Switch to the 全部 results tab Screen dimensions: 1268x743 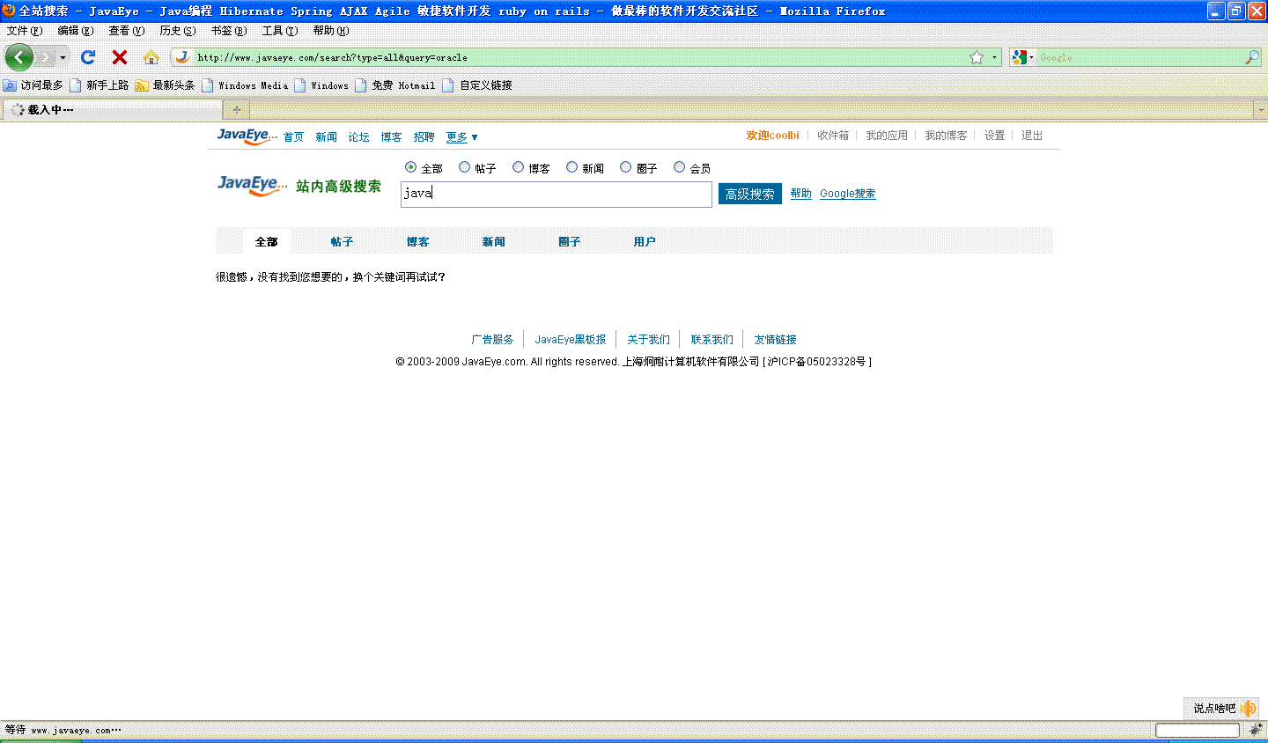coord(267,242)
